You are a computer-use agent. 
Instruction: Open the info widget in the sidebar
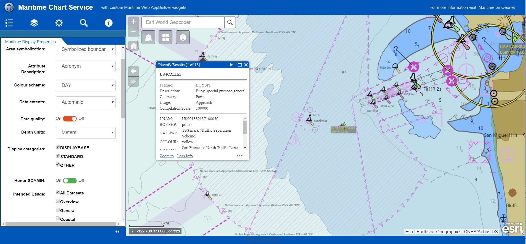(x=109, y=23)
